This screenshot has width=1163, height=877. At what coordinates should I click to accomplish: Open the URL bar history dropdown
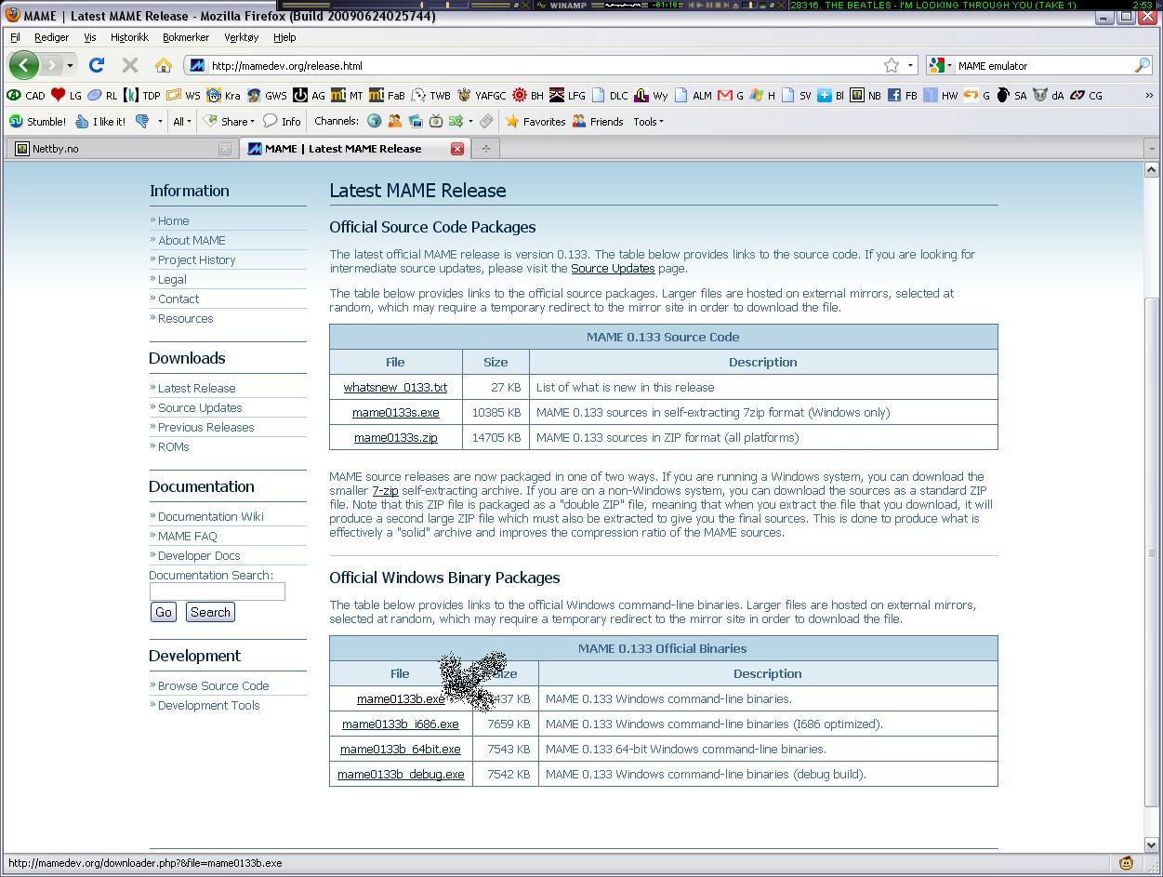point(910,65)
